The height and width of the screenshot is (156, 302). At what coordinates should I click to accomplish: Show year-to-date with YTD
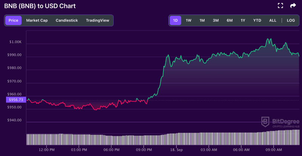pyautogui.click(x=257, y=20)
